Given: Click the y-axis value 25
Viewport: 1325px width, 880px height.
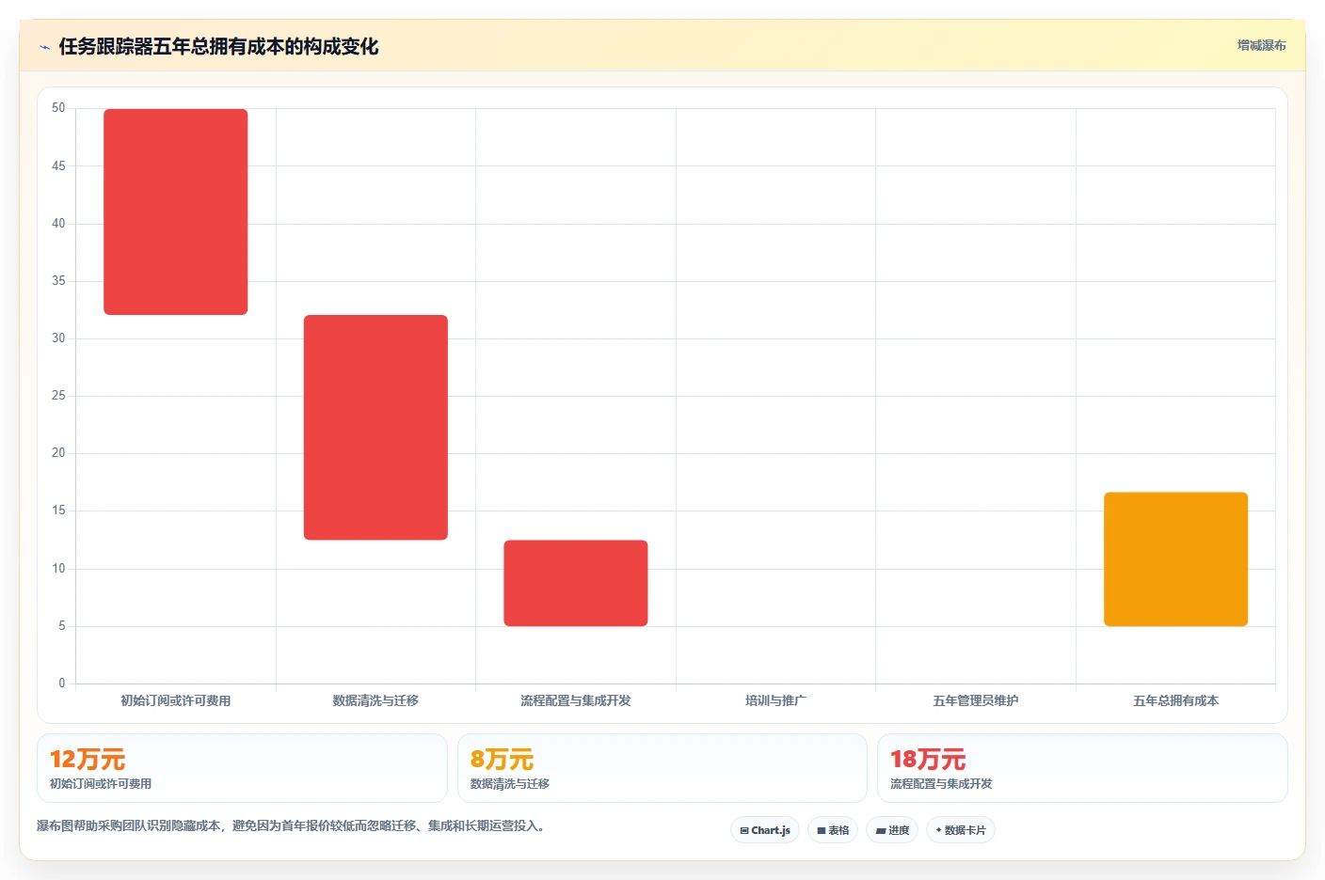Looking at the screenshot, I should point(58,396).
